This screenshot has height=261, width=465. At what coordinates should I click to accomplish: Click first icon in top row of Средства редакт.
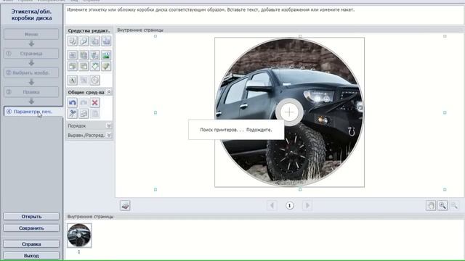(x=73, y=41)
